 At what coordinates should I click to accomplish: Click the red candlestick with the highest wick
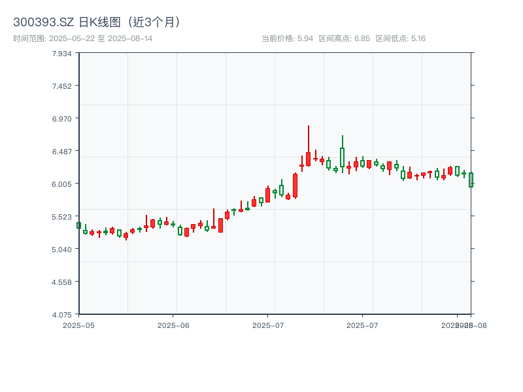tap(308, 159)
